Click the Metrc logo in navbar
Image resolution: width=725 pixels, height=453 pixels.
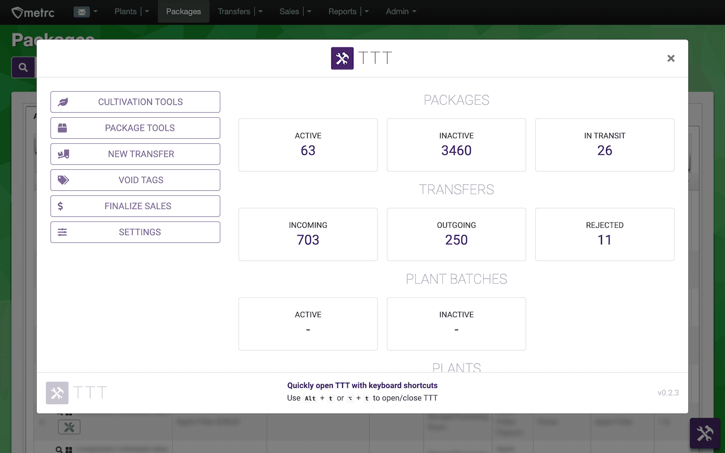click(x=33, y=11)
